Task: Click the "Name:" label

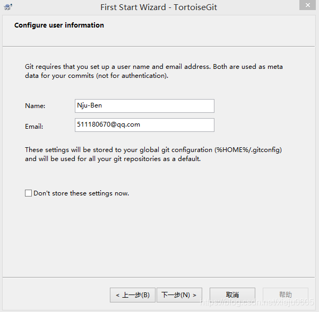Action: (35, 106)
